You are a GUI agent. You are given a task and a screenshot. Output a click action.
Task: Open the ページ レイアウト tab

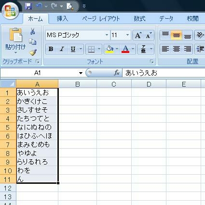coord(101,19)
